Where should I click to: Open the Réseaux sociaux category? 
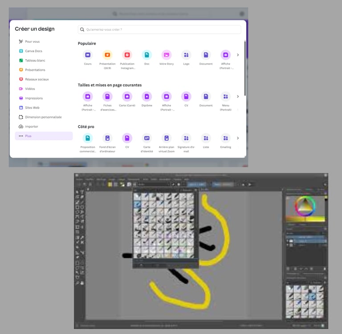click(44, 79)
